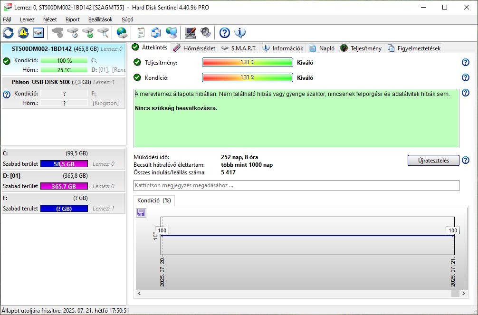Click the disk with magnifying glass icon
This screenshot has height=315, width=478.
click(x=103, y=33)
